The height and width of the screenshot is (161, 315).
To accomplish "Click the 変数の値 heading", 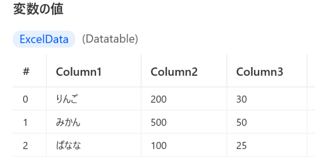I will 38,9.
